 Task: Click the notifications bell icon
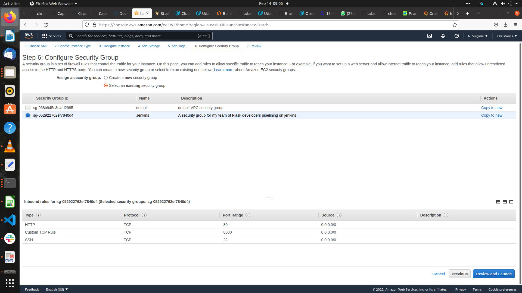click(443, 36)
